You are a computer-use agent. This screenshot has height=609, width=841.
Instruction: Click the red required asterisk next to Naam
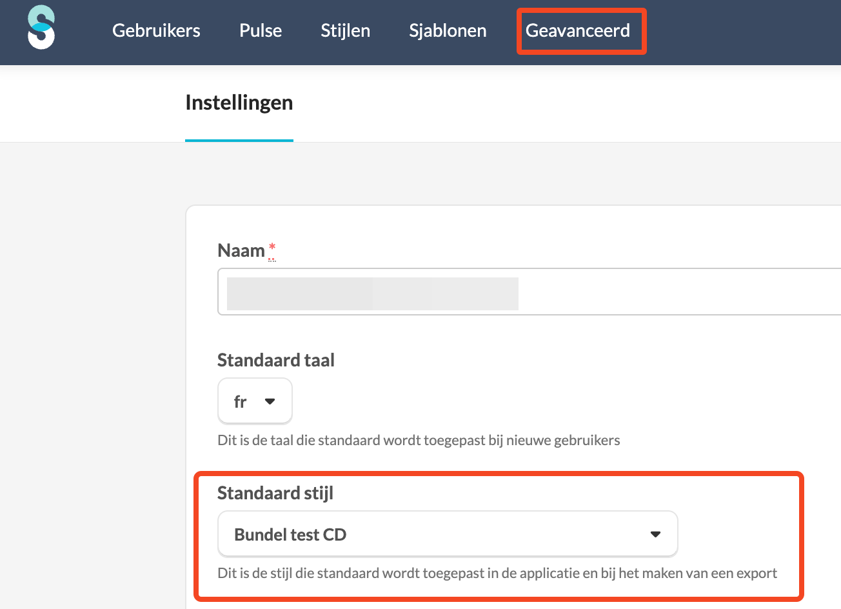[x=272, y=248]
